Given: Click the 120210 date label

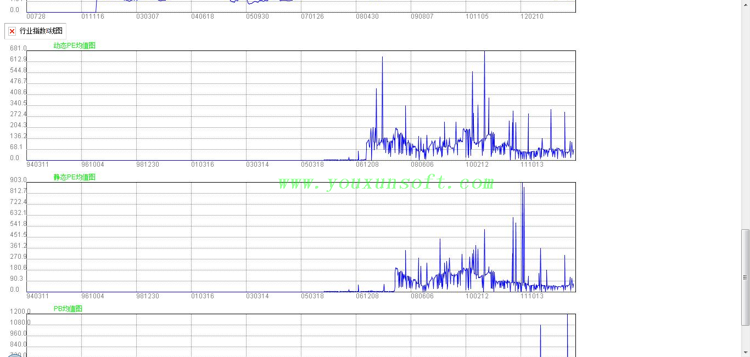Looking at the screenshot, I should click(x=532, y=16).
